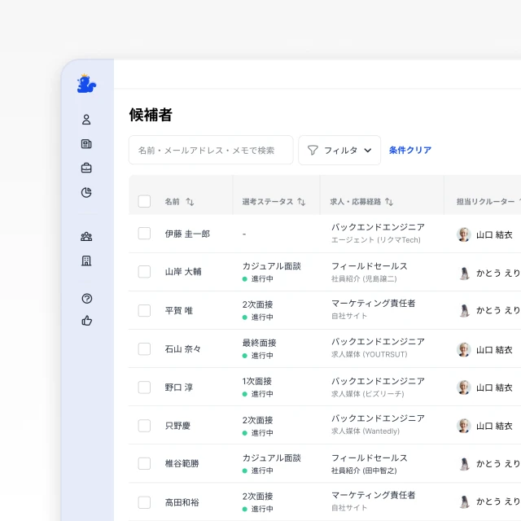This screenshot has height=521, width=521.
Task: Select the checkbox for 平賀 唯
Action: pyautogui.click(x=144, y=311)
